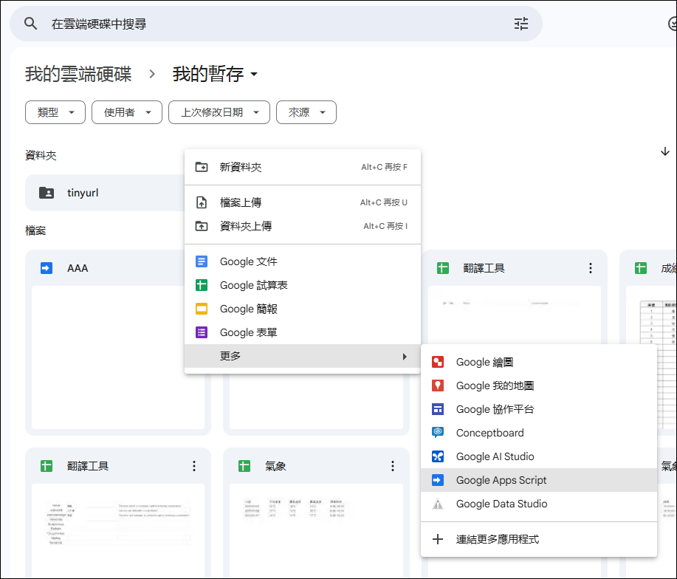The height and width of the screenshot is (579, 677).
Task: Click the Google AI Studio butterfly icon
Action: coord(438,456)
